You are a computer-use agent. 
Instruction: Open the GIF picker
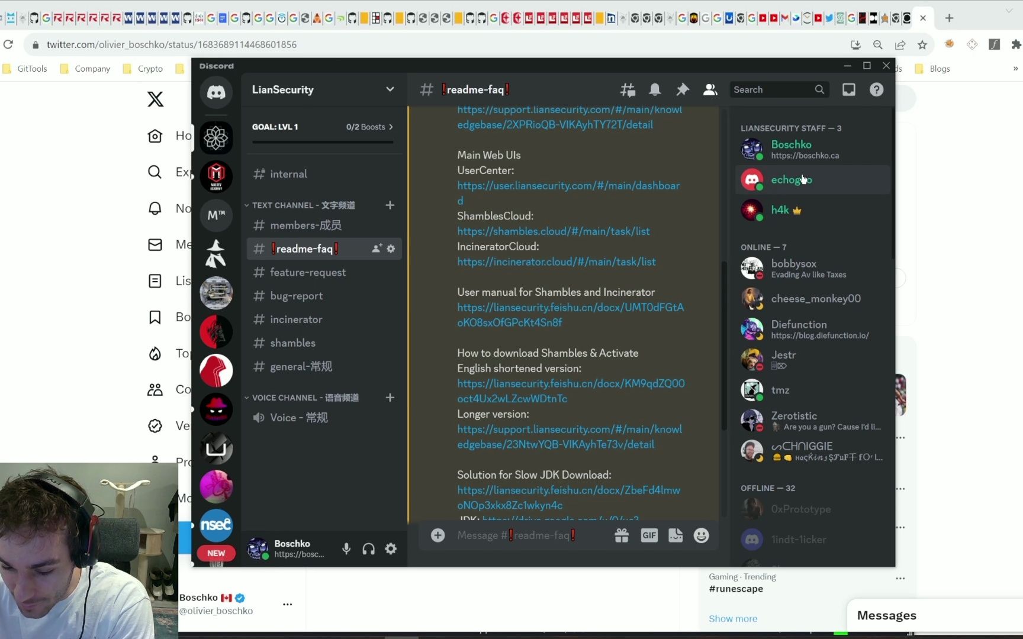pos(649,535)
